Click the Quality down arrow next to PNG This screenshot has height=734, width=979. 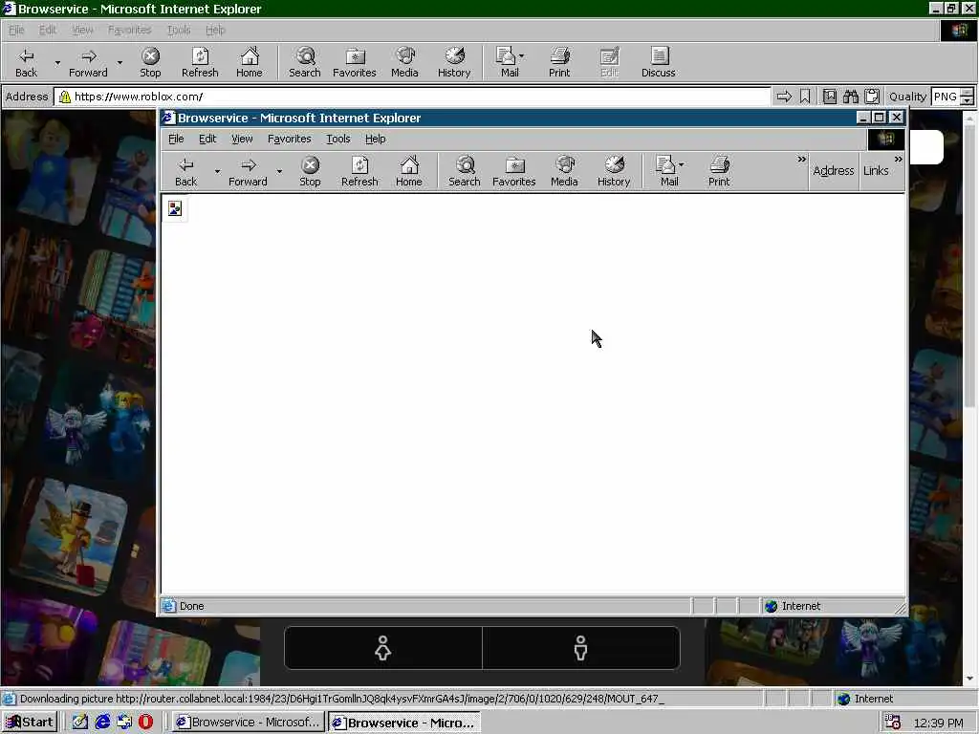coord(968,100)
